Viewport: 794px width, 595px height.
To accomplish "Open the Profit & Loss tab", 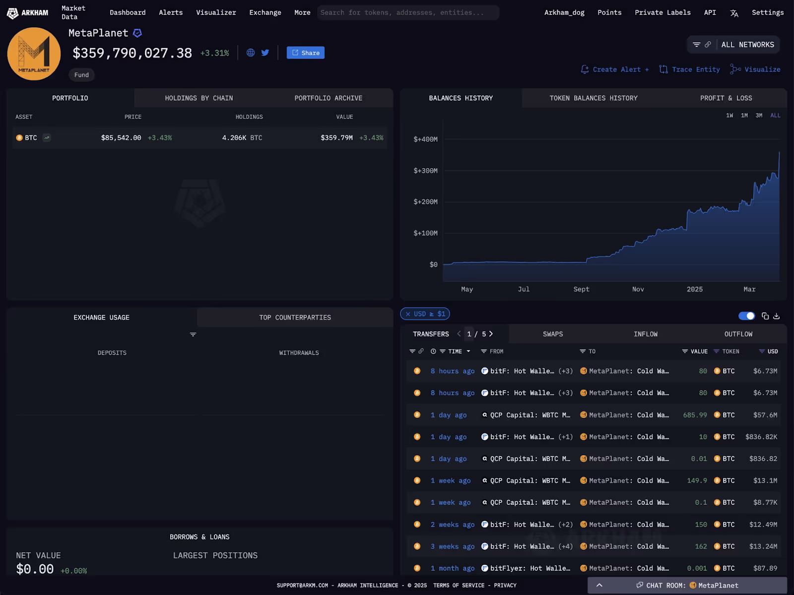I will (x=726, y=98).
